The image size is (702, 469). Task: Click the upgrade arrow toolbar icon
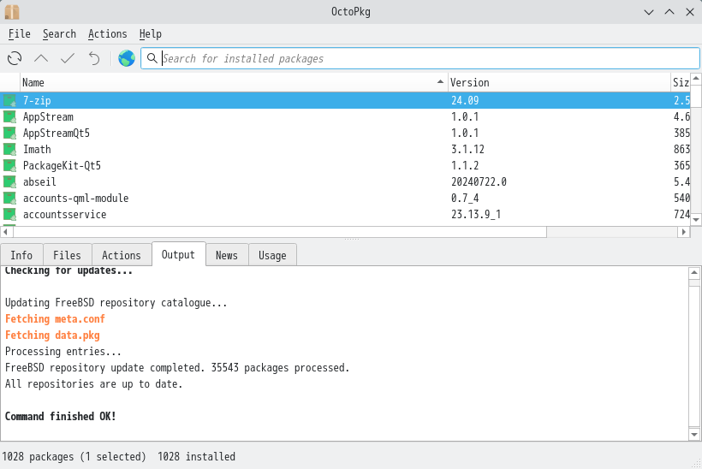(41, 58)
